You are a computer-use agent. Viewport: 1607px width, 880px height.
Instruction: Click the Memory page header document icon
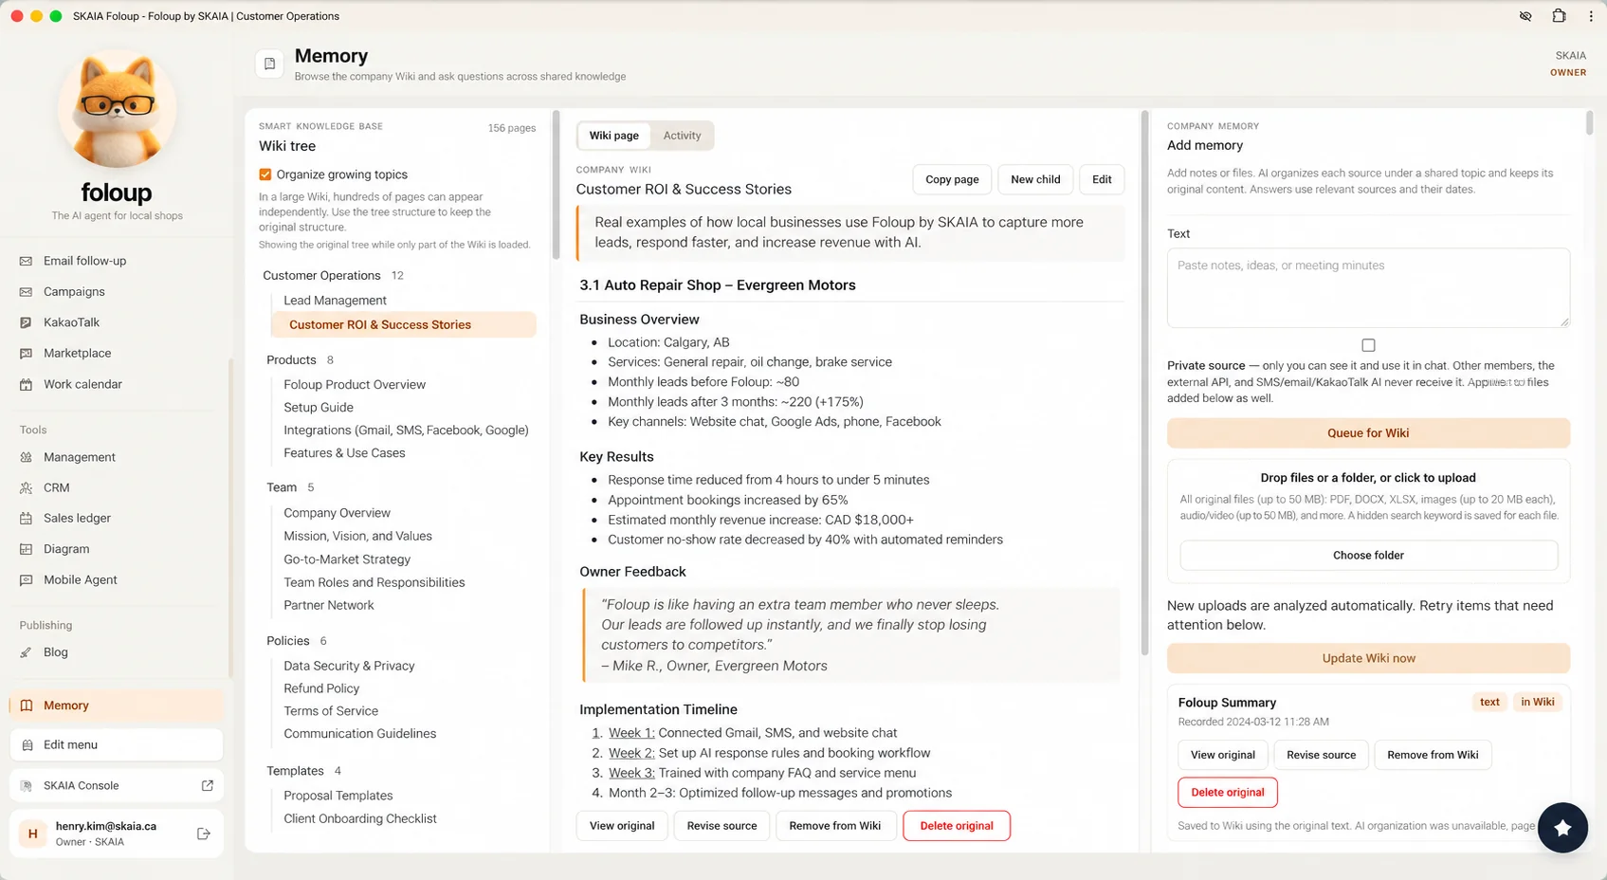pyautogui.click(x=269, y=64)
